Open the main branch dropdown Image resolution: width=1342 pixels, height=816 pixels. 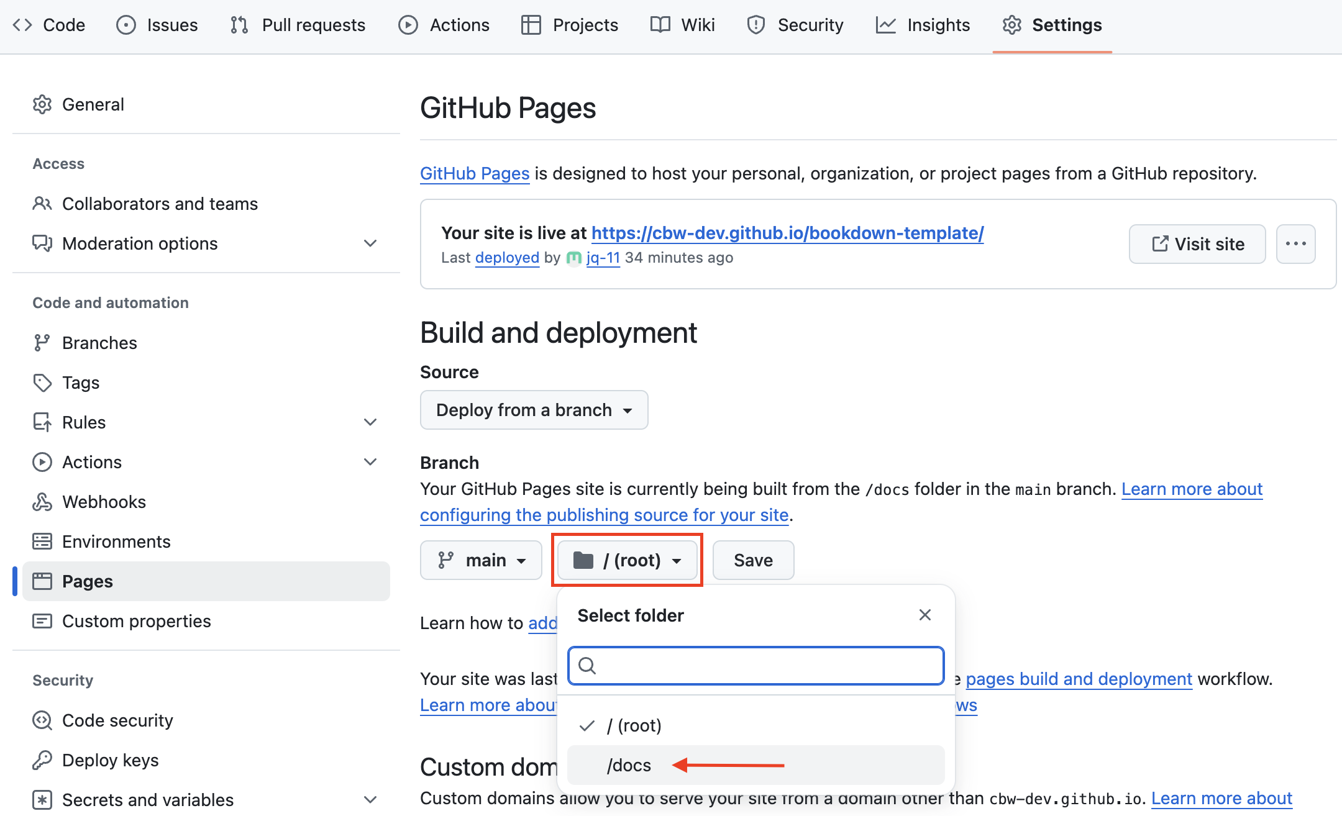(481, 560)
